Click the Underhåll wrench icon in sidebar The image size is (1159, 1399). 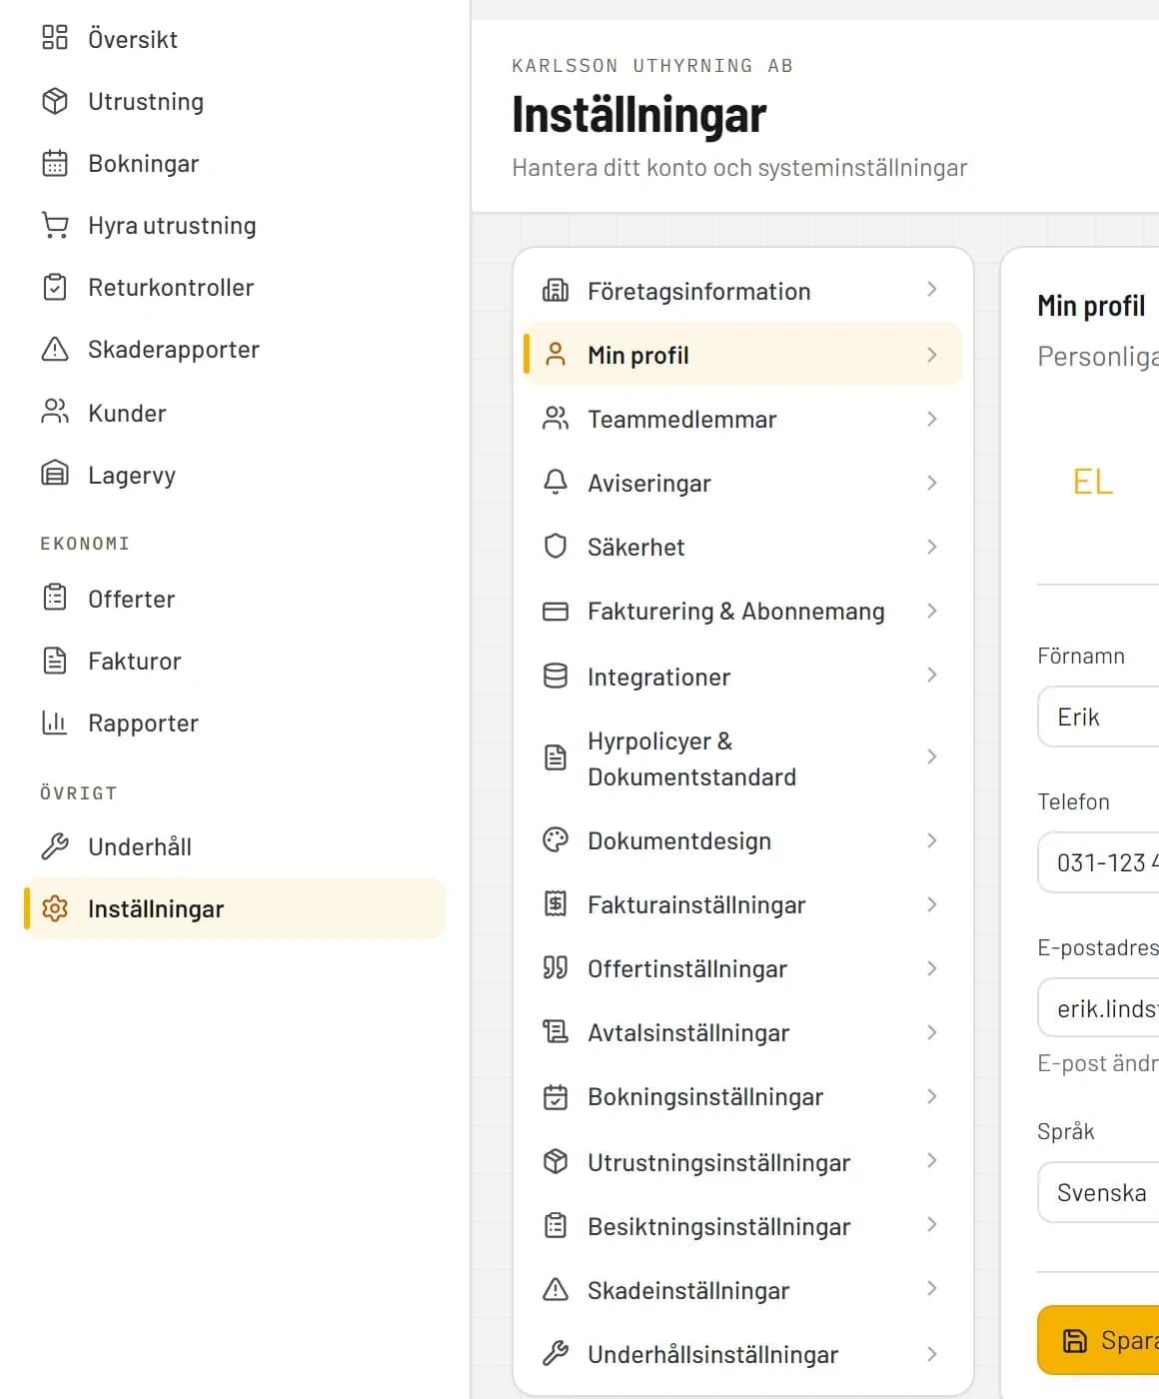tap(55, 846)
